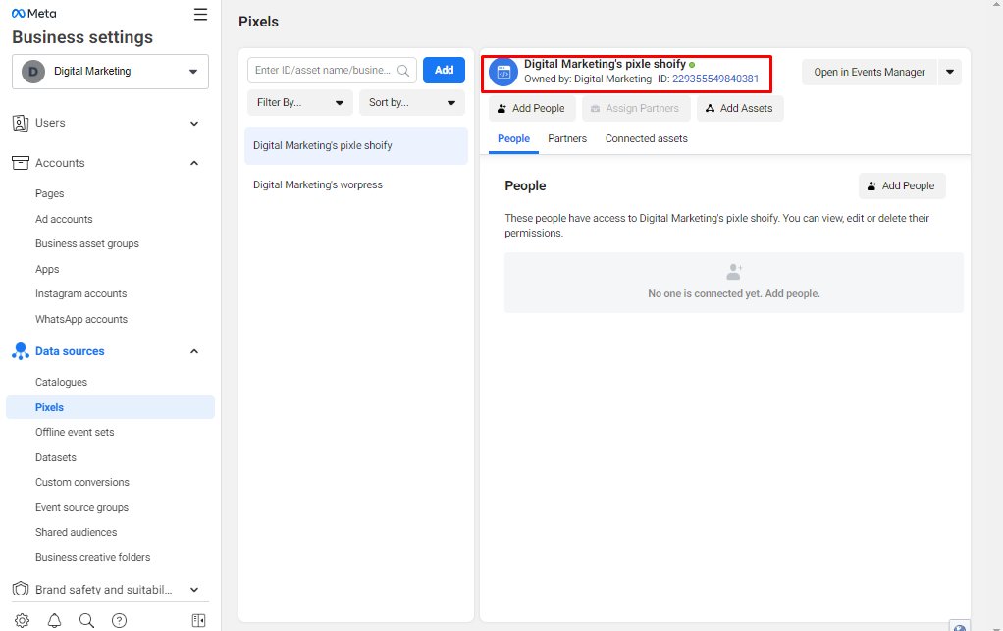Screen dimensions: 1003x631
Task: Open settings gear icon
Action: click(23, 620)
